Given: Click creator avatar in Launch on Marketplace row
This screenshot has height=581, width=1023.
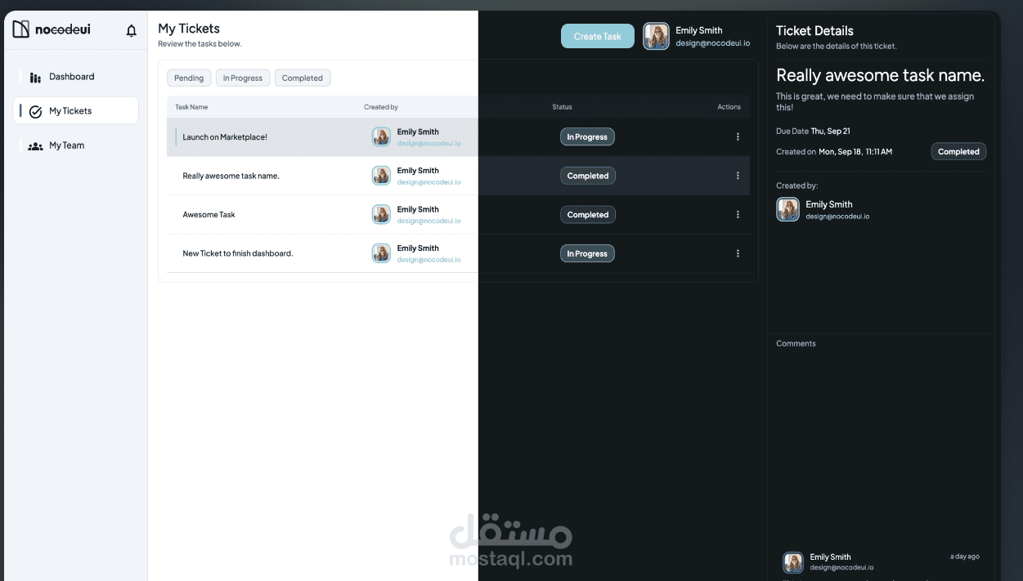Looking at the screenshot, I should click(x=381, y=136).
